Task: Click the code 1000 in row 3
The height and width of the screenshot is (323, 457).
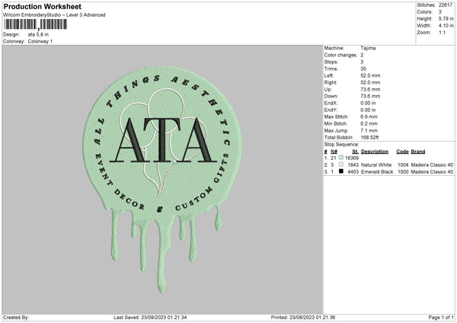Action: pyautogui.click(x=403, y=172)
